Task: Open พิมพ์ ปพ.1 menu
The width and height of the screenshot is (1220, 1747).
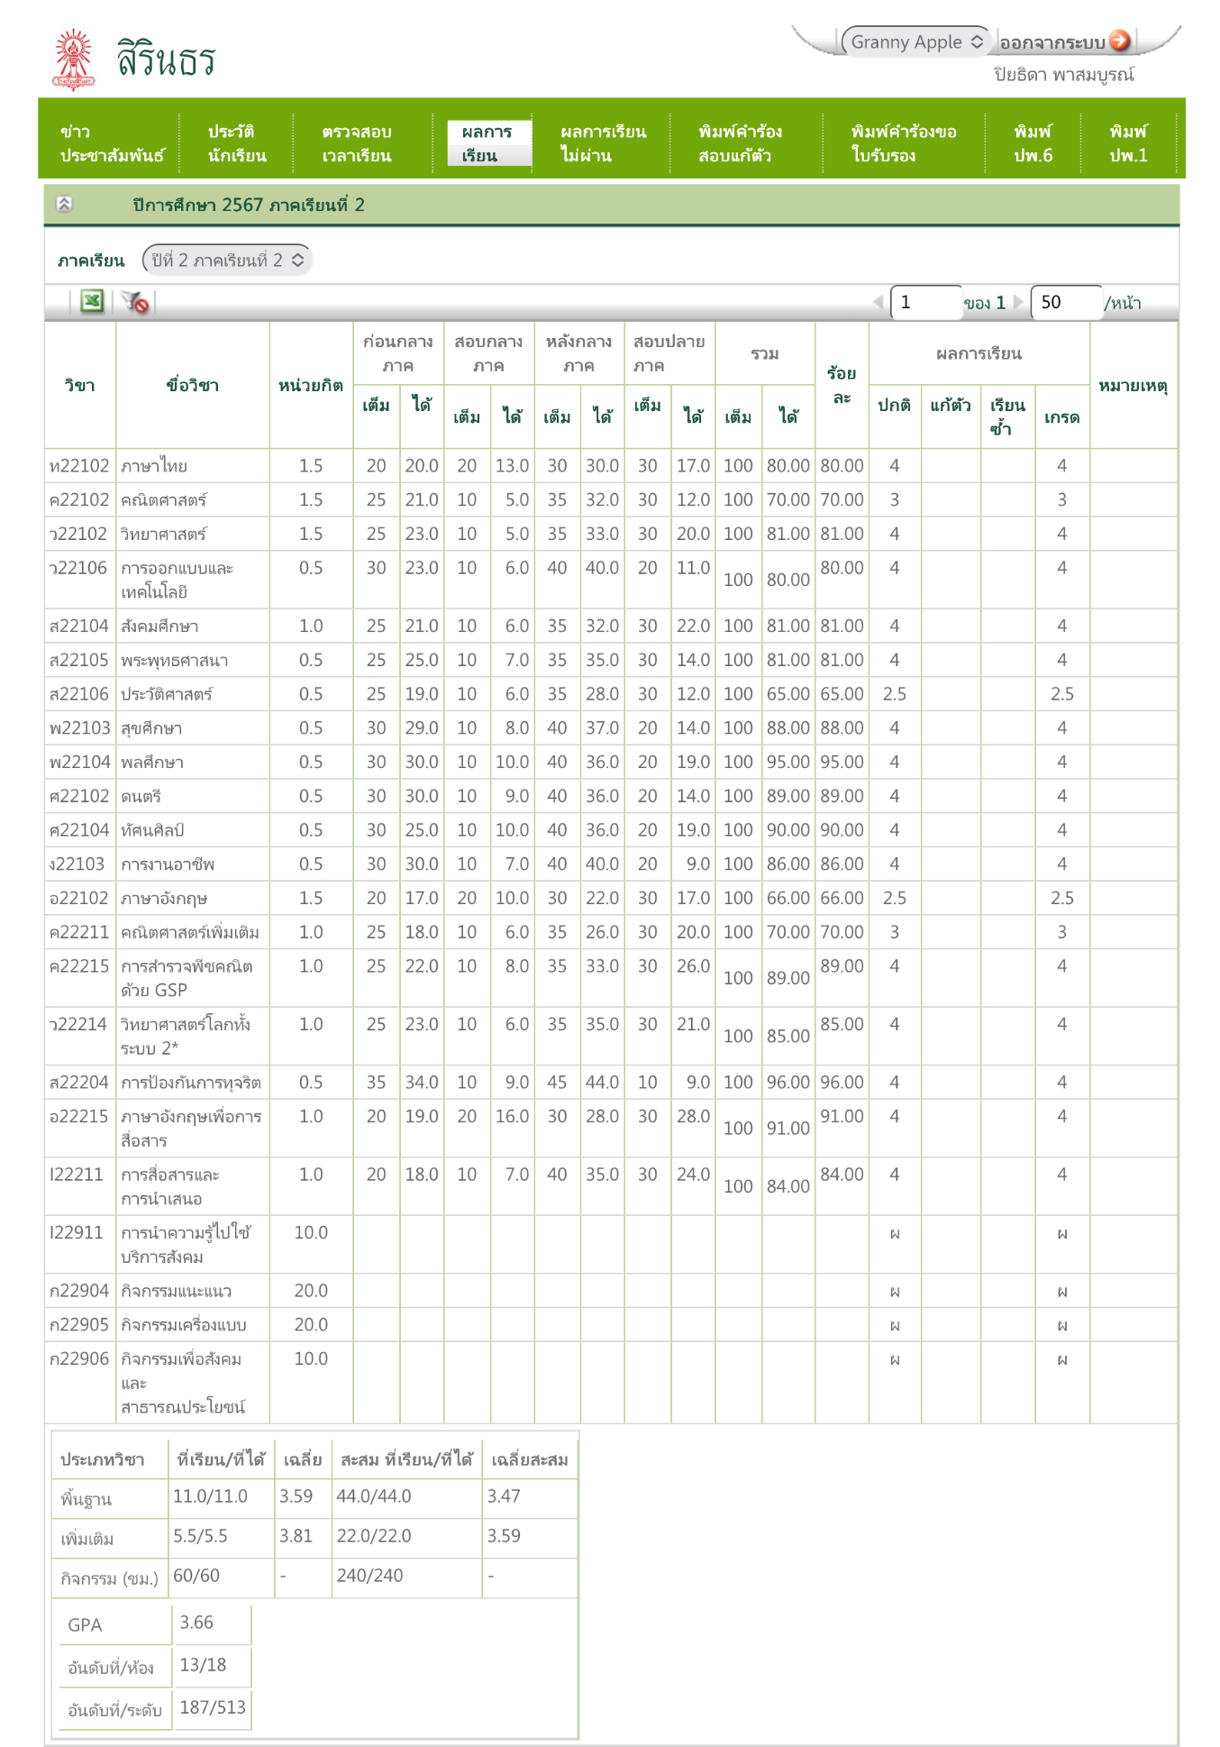Action: pyautogui.click(x=1128, y=143)
